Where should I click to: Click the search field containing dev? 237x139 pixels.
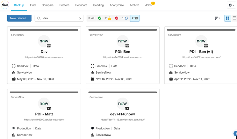point(59,18)
